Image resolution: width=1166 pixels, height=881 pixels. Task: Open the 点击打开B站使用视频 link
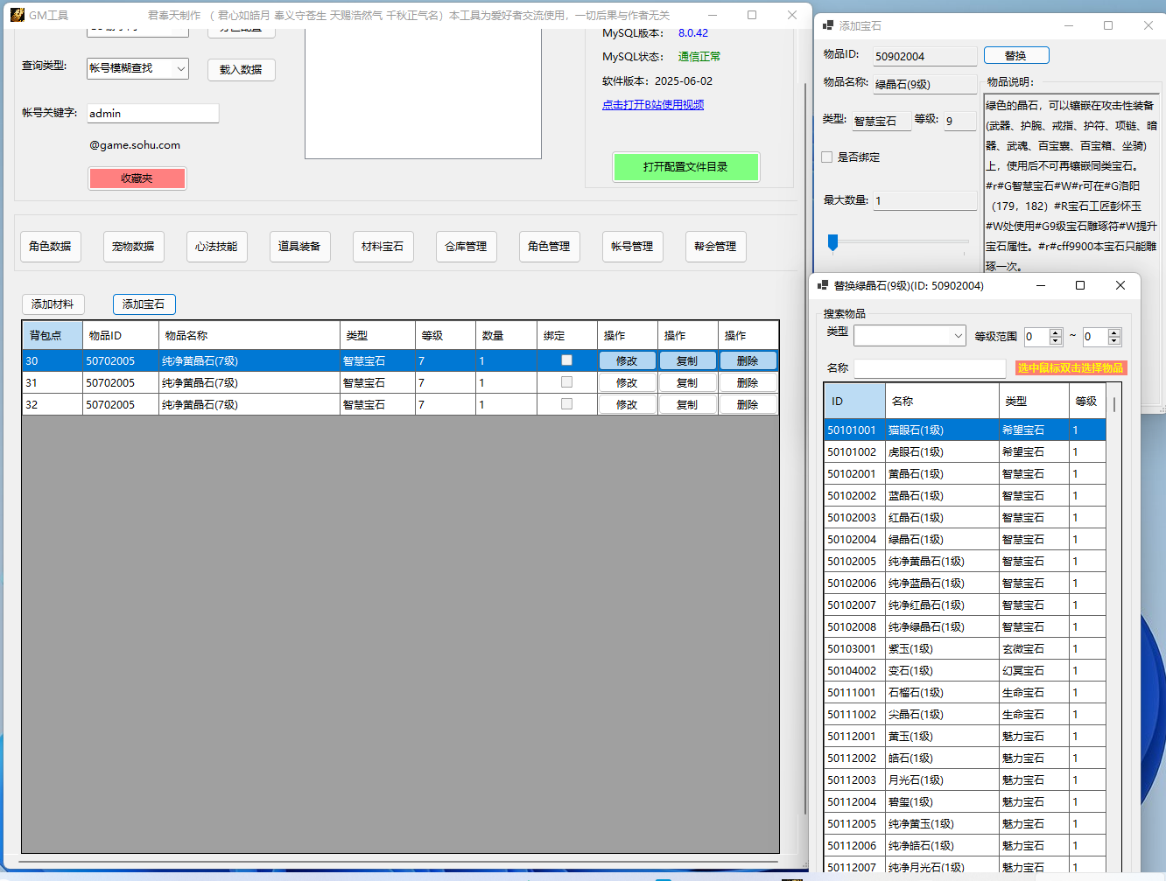pyautogui.click(x=653, y=105)
